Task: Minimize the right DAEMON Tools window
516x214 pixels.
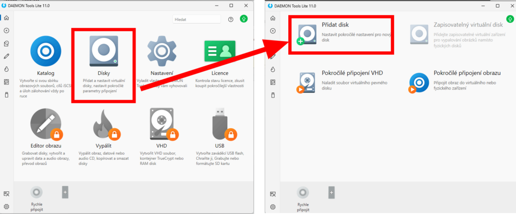Action: 483,6
